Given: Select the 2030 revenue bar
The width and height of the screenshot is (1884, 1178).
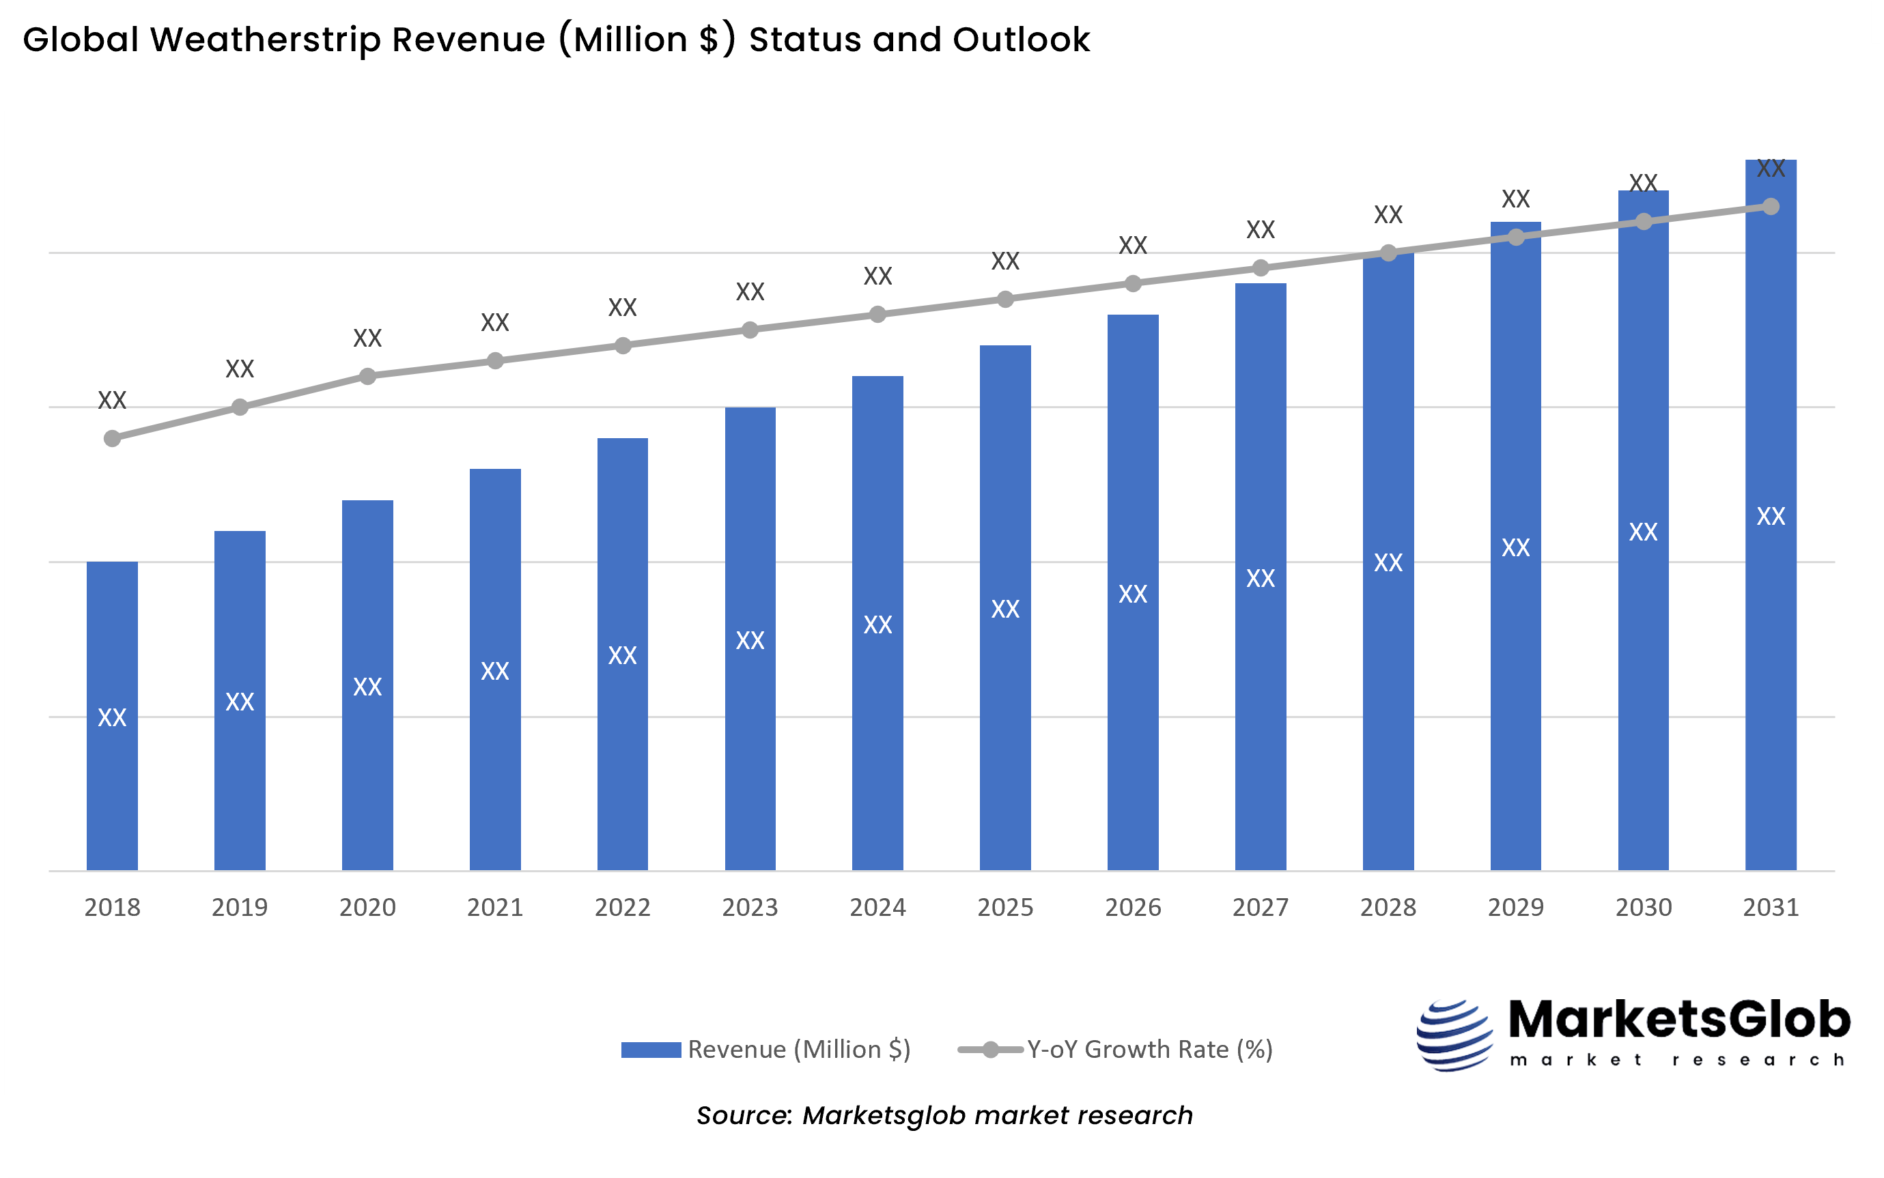Looking at the screenshot, I should coord(1643,530).
